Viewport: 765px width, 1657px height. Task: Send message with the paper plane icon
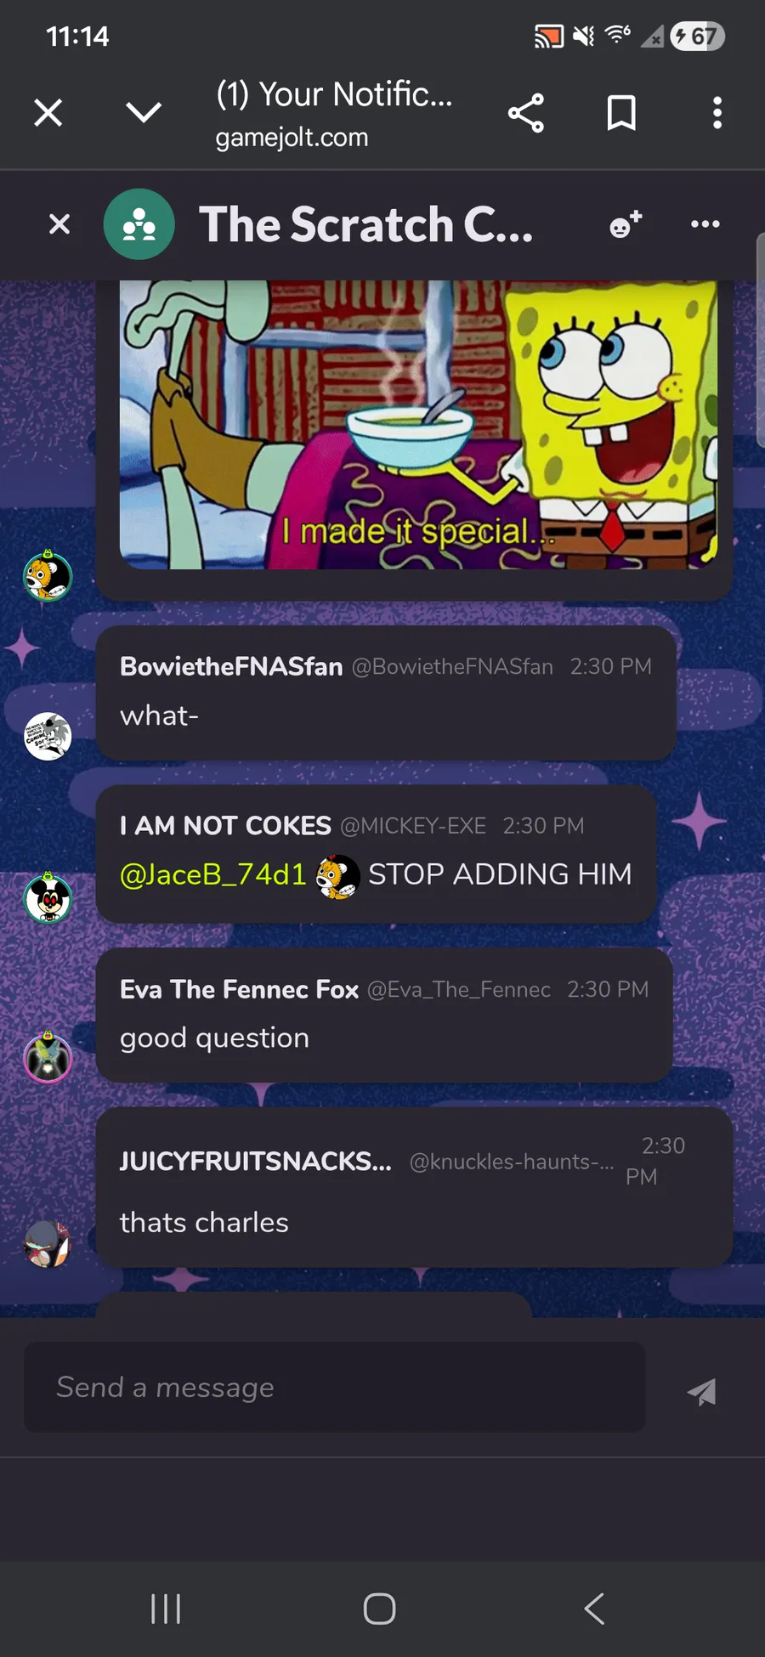[702, 1391]
